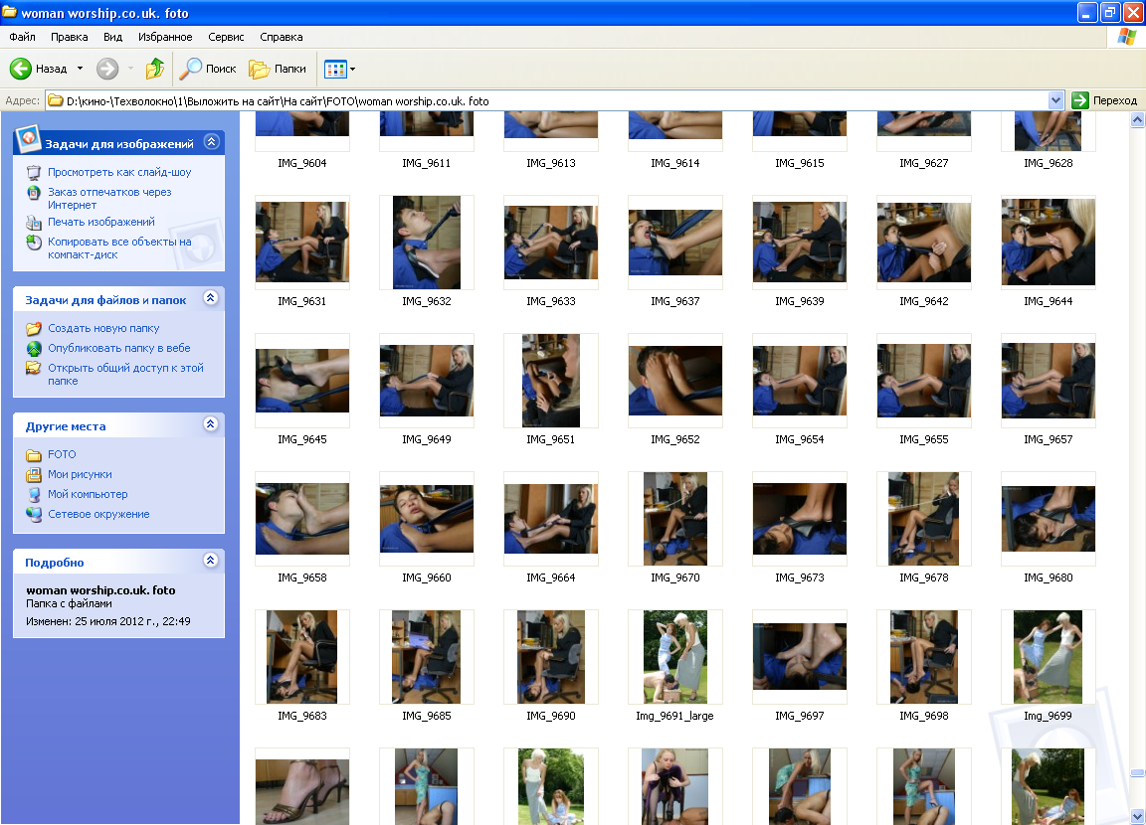Click the scrollbar up arrow
This screenshot has width=1146, height=825.
tap(1137, 120)
